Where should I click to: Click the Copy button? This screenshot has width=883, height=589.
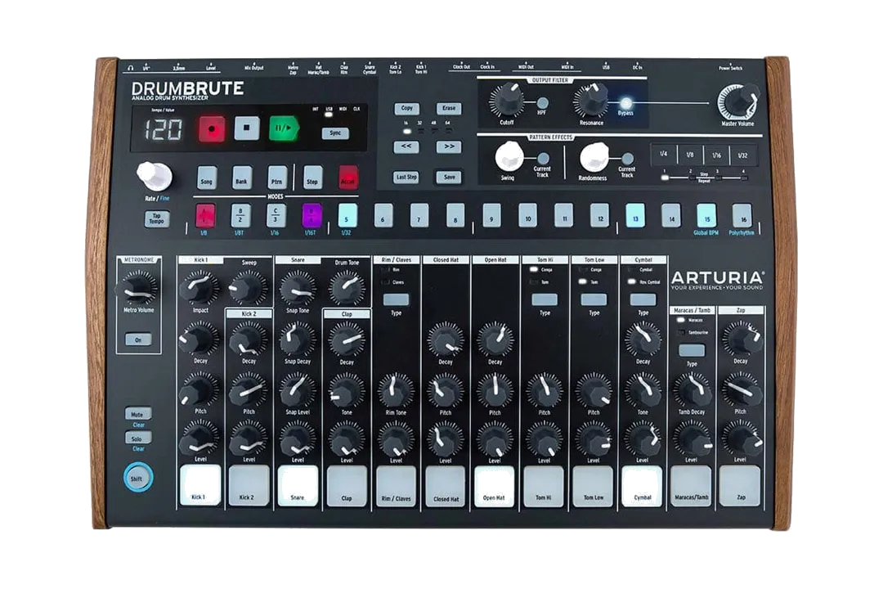[406, 108]
